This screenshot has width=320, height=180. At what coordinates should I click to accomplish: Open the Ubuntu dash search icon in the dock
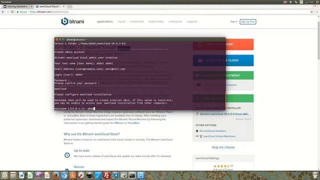(4, 175)
